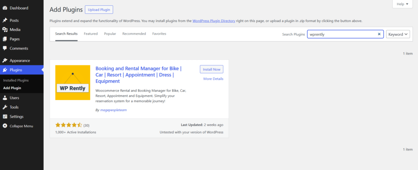This screenshot has width=418, height=170.
Task: Click the Last Updated 2 weeks ago text
Action: point(202,125)
